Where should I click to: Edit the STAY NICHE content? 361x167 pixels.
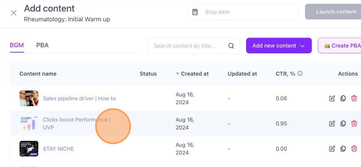coord(332,149)
